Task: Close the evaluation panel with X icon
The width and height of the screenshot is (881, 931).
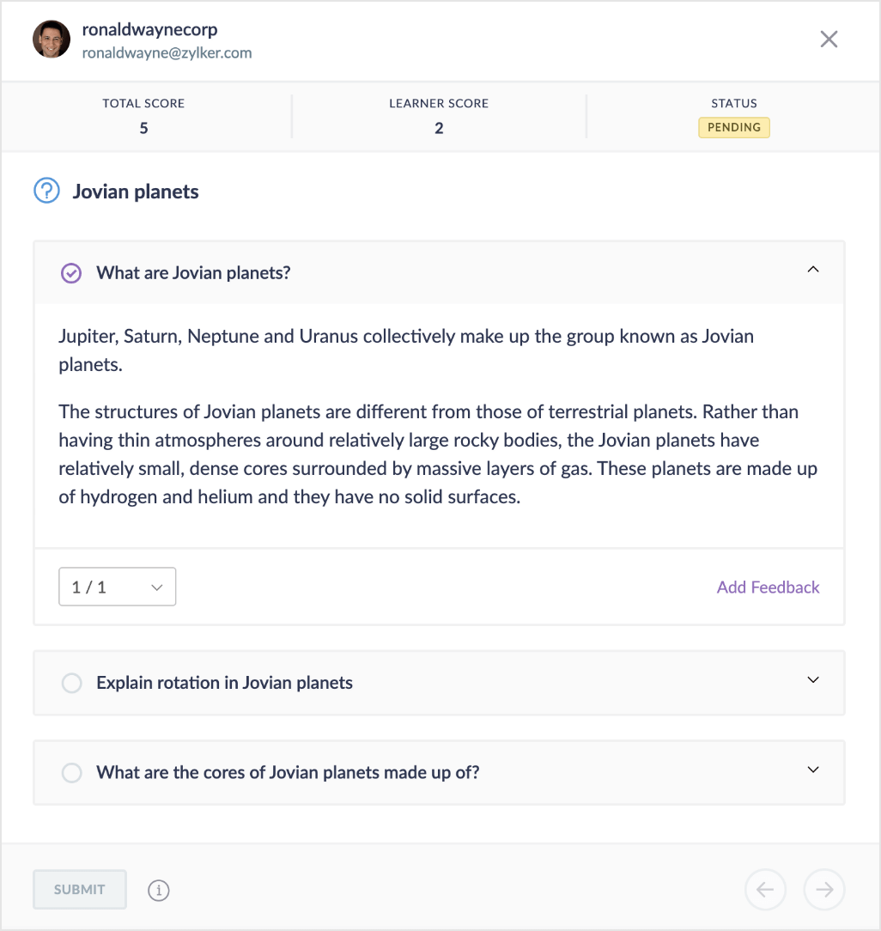Action: [x=829, y=39]
